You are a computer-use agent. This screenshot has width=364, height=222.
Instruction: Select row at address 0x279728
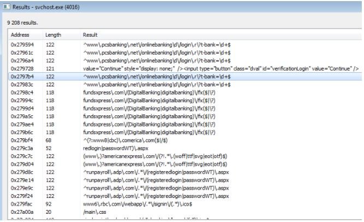[x=185, y=69]
